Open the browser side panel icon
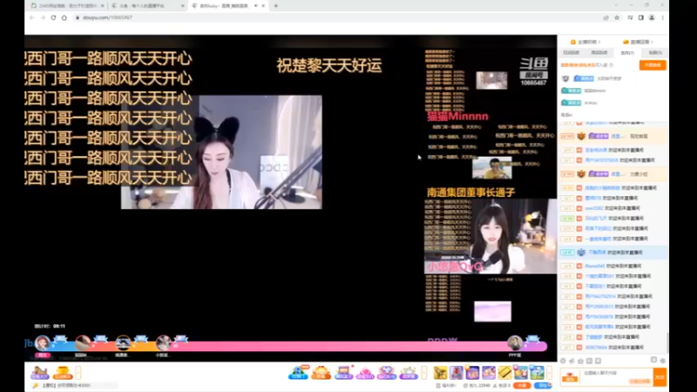Screen dimensions: 697x392 point(641,17)
